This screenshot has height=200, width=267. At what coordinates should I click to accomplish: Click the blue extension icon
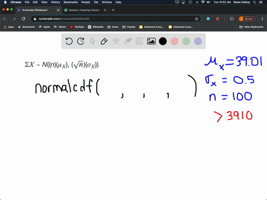pos(208,19)
